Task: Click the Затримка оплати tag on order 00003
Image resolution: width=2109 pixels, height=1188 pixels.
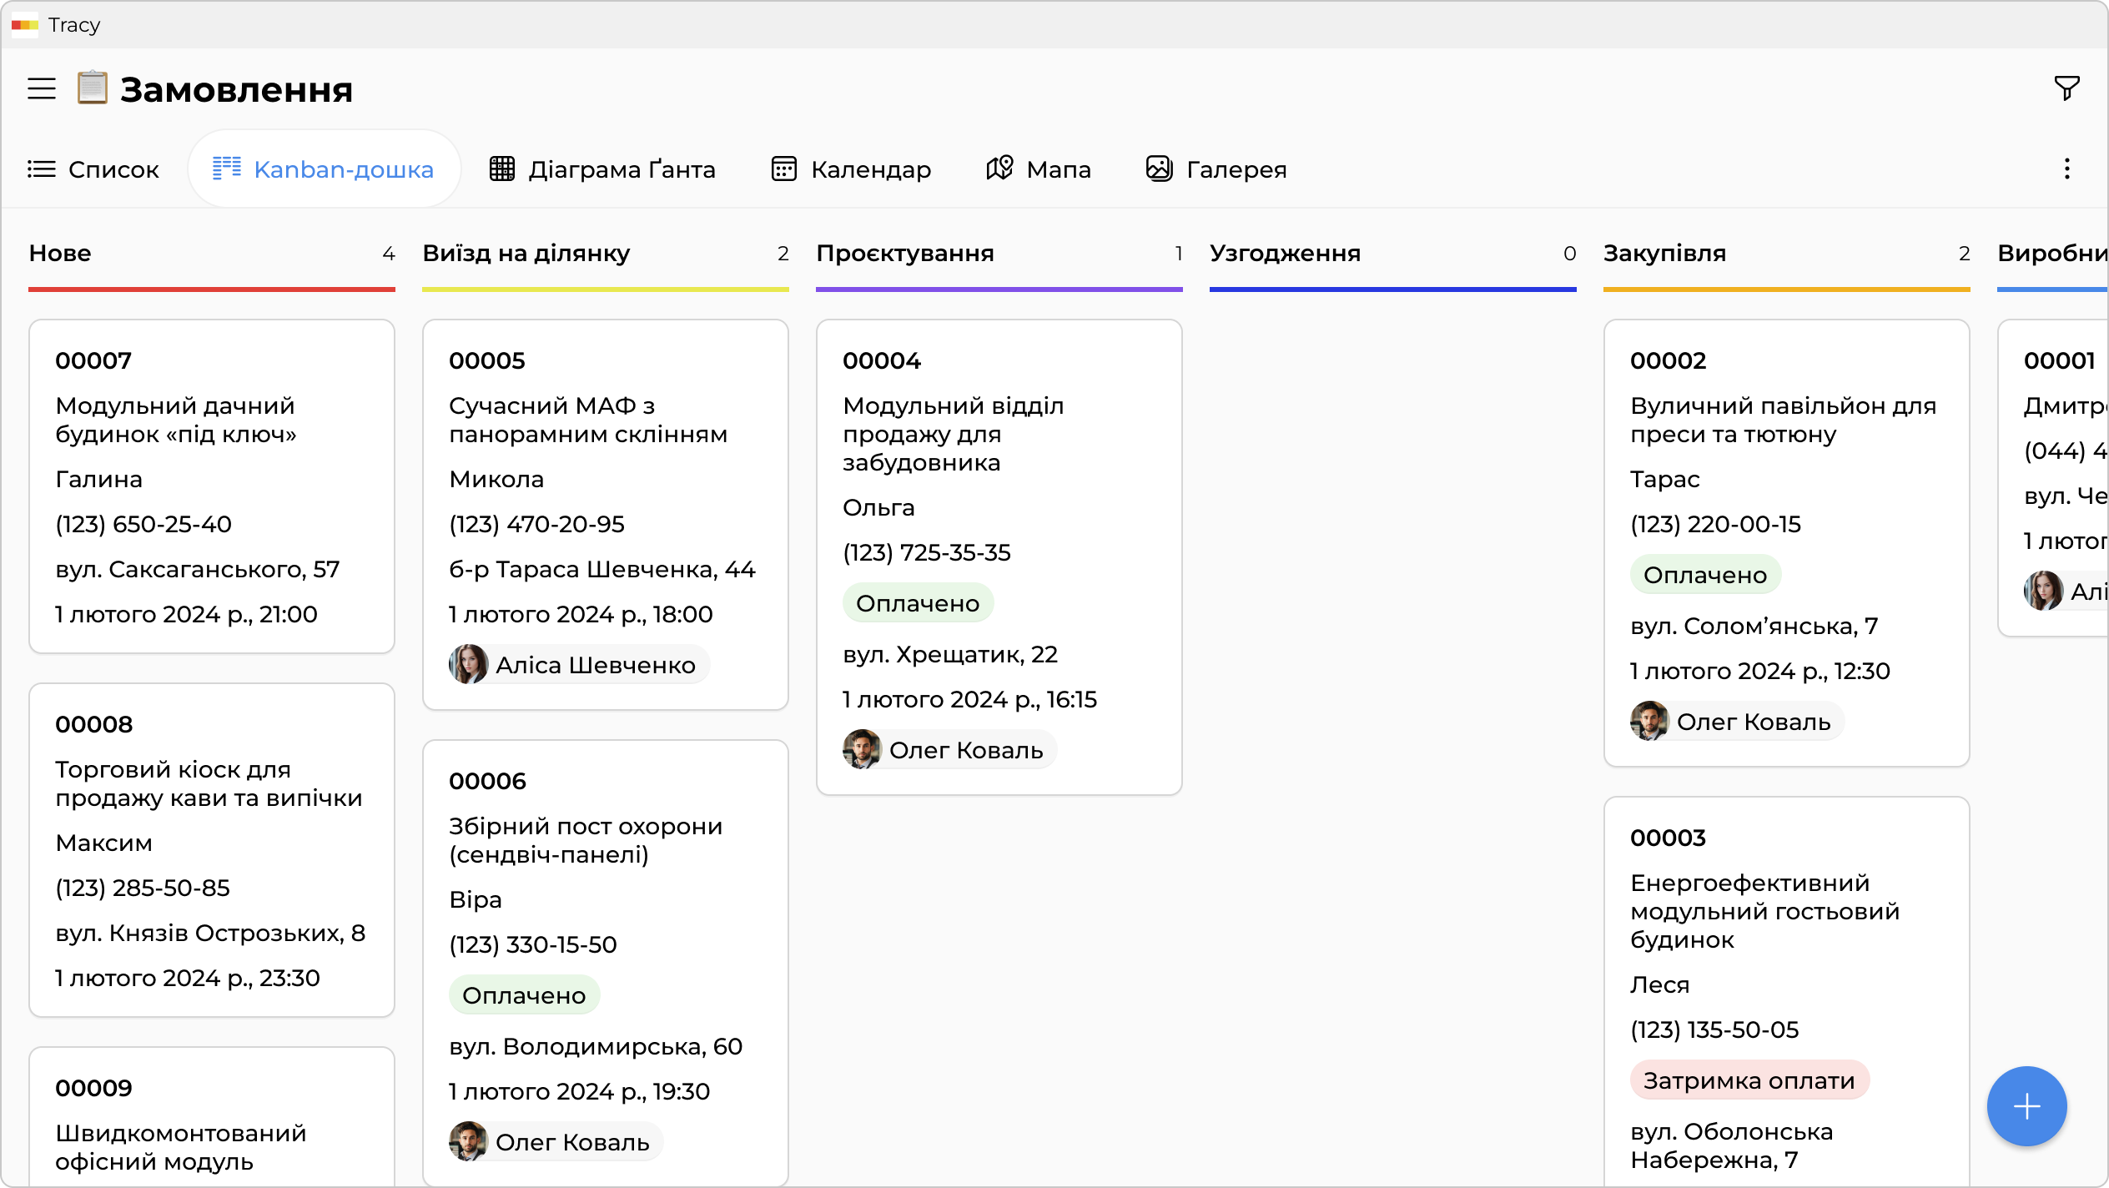Action: click(x=1749, y=1080)
